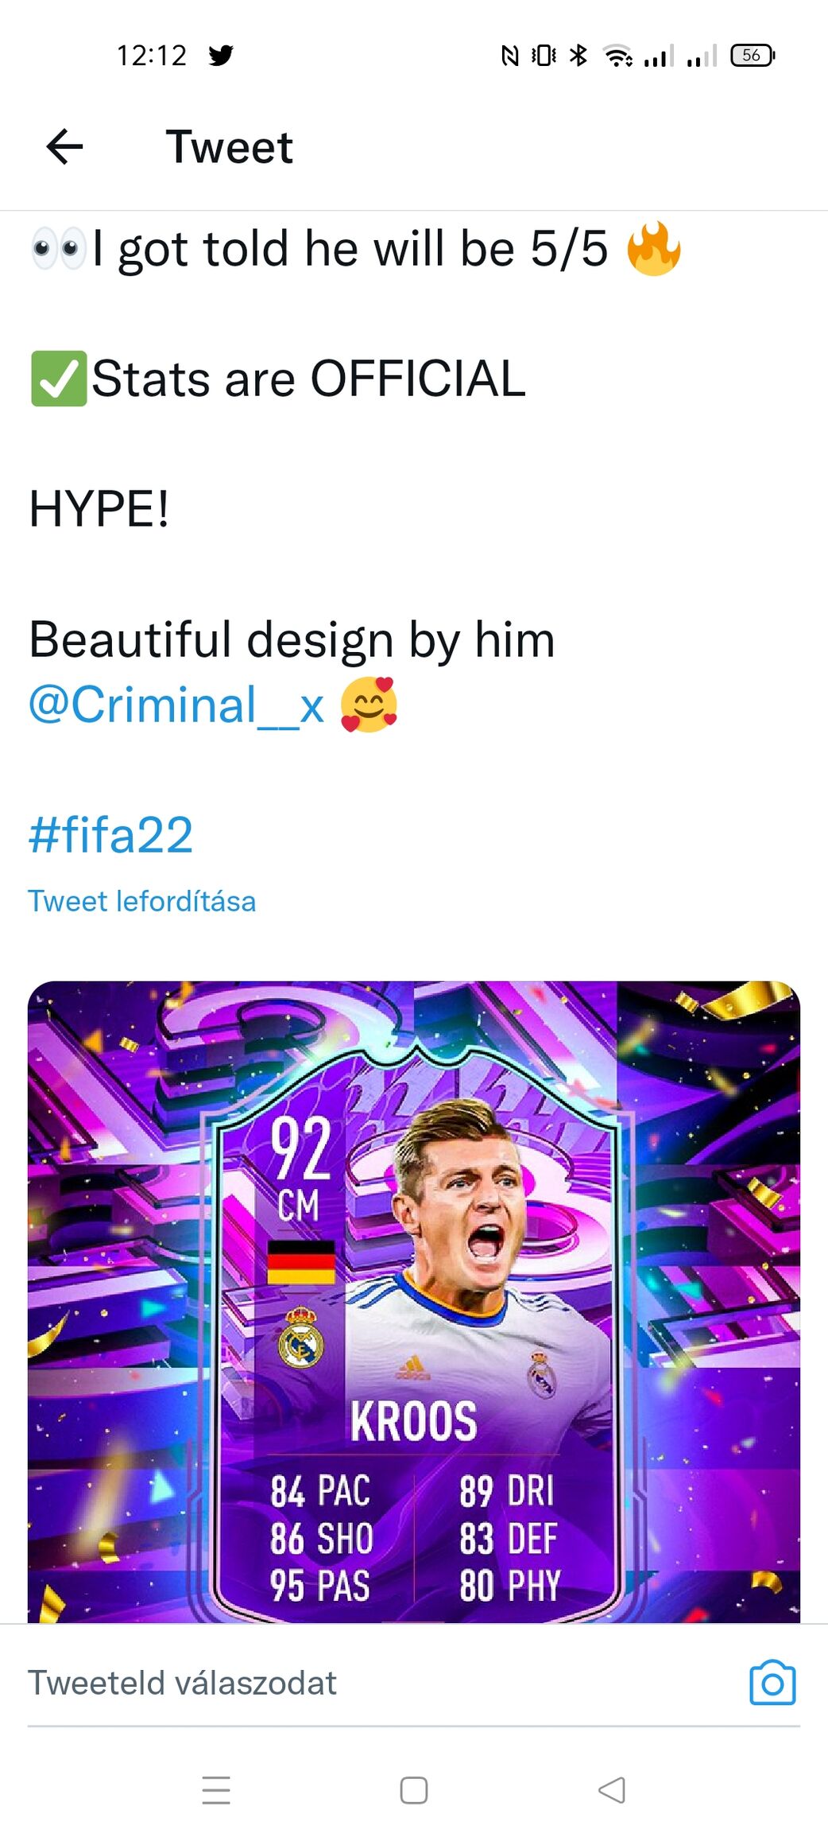
Task: Open the @Criminal__x profile mention
Action: (176, 705)
